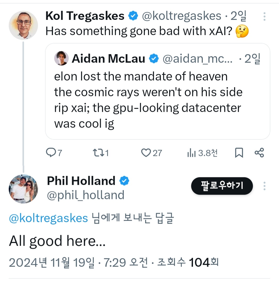This screenshot has height=281, width=279.
Task: Click Kol Tregaskes' verified badge
Action: 133,16
